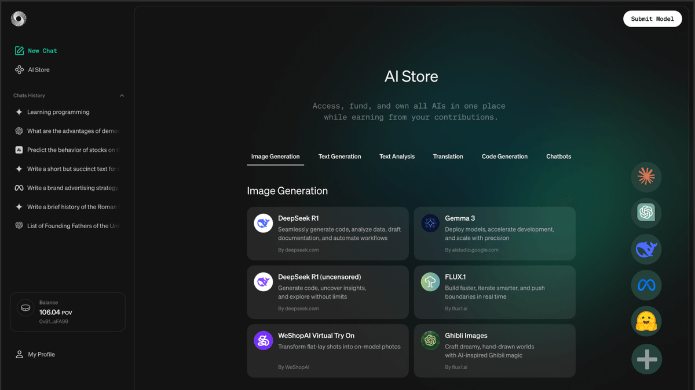Click the WeShopAI Virtual Try On title

pyautogui.click(x=316, y=336)
